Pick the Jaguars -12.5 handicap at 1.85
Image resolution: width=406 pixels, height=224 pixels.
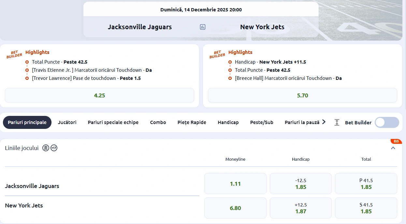point(300,183)
